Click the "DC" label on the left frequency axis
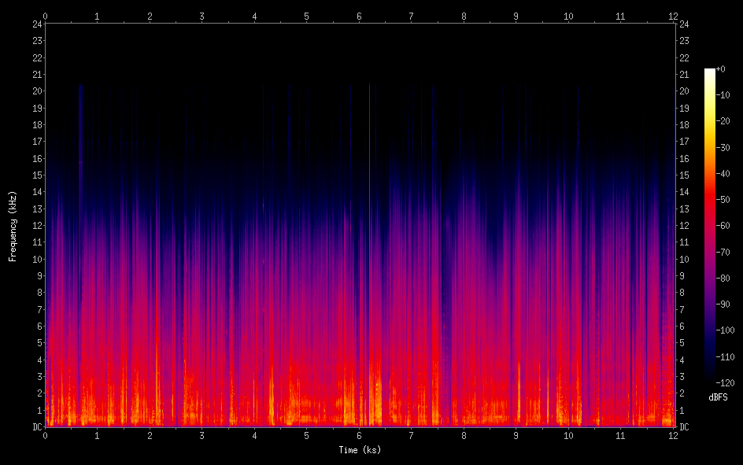The image size is (743, 465). 35,427
